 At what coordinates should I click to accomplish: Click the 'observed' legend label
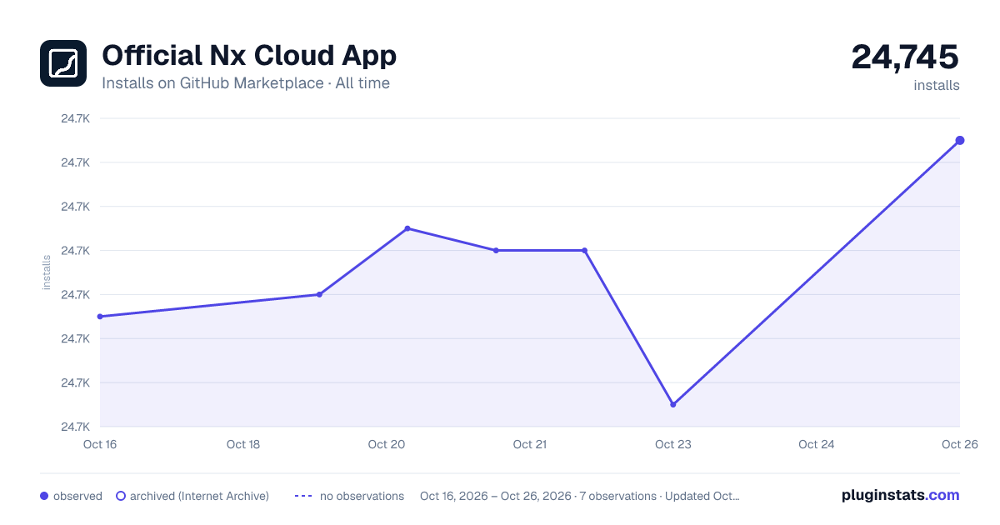pos(77,496)
